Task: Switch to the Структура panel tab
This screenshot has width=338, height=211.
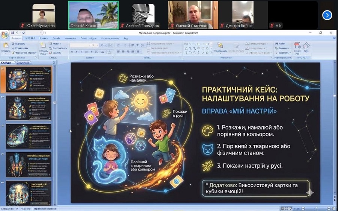Action: [23, 63]
